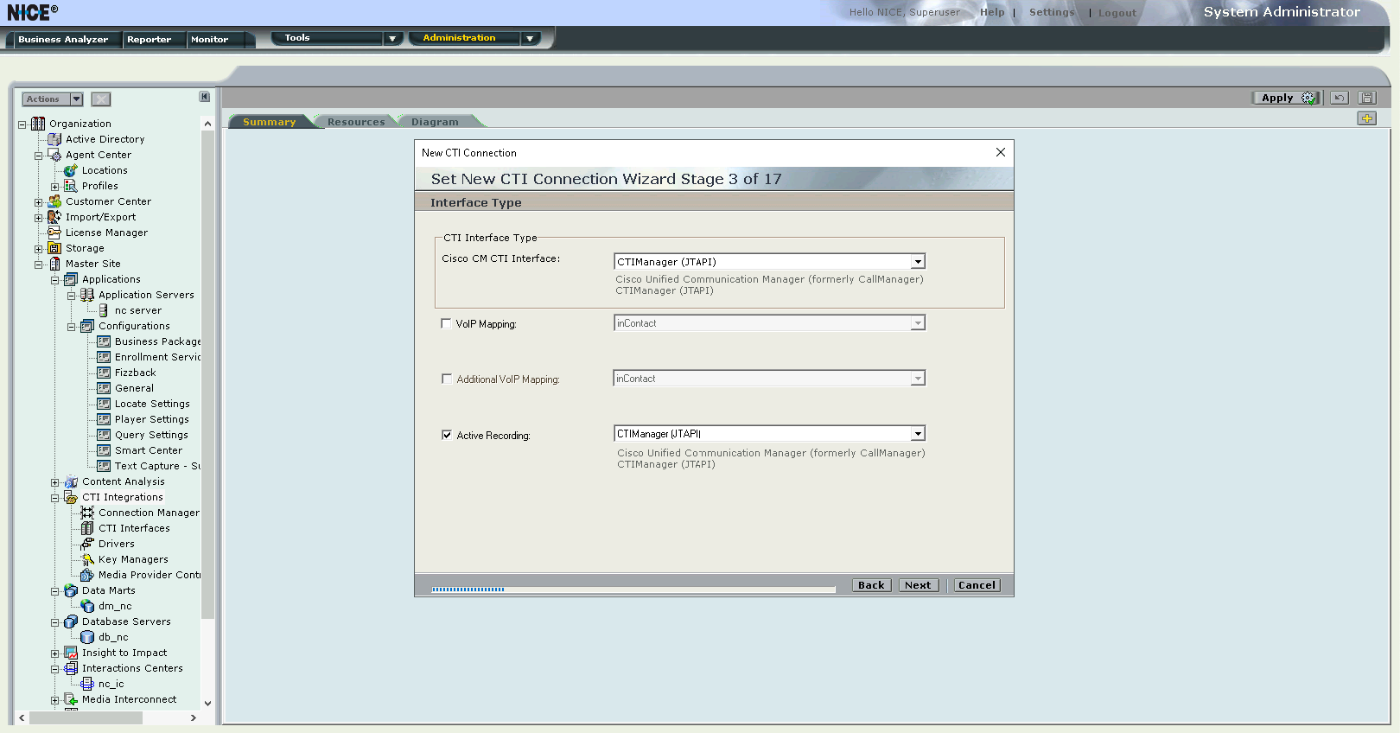Image resolution: width=1400 pixels, height=733 pixels.
Task: Open the Diagram tab
Action: pyautogui.click(x=435, y=122)
